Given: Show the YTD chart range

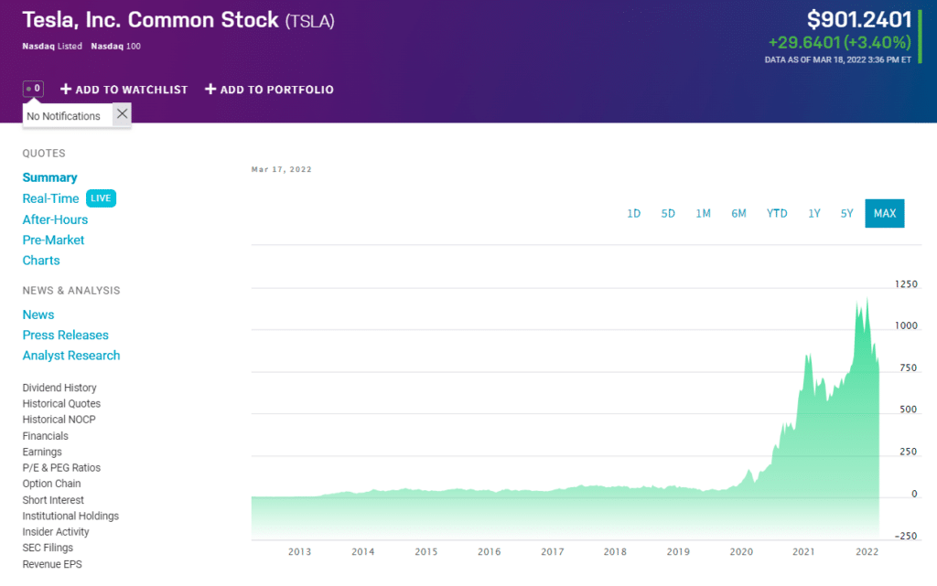Looking at the screenshot, I should pyautogui.click(x=777, y=214).
